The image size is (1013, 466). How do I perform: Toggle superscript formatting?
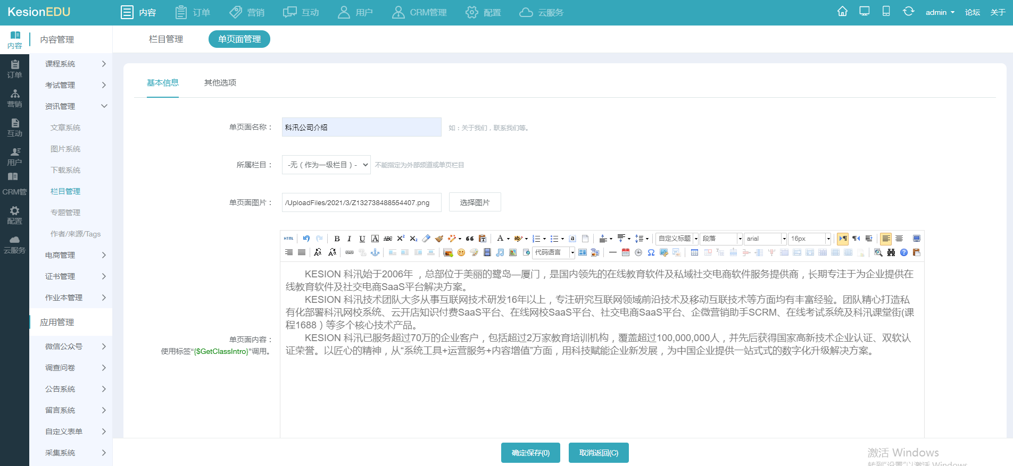(x=401, y=239)
